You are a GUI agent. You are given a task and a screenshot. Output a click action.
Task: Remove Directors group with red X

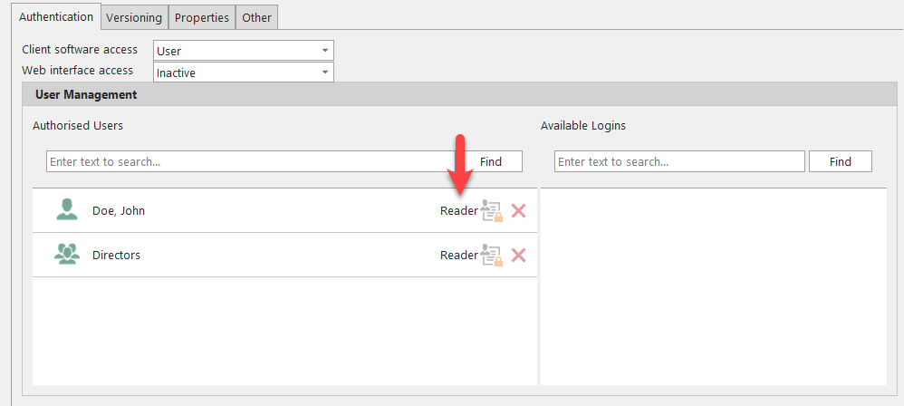[x=518, y=256]
